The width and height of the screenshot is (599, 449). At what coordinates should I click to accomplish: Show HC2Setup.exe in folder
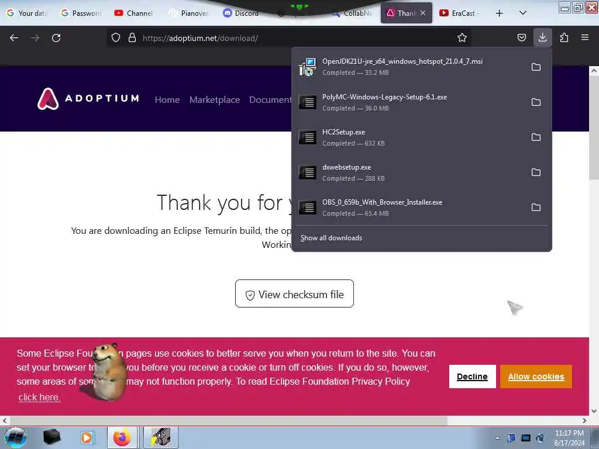(536, 137)
